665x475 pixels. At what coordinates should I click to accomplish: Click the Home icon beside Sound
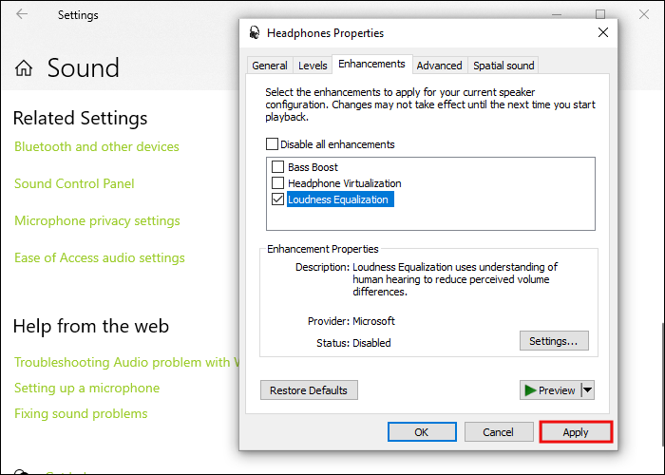(24, 68)
